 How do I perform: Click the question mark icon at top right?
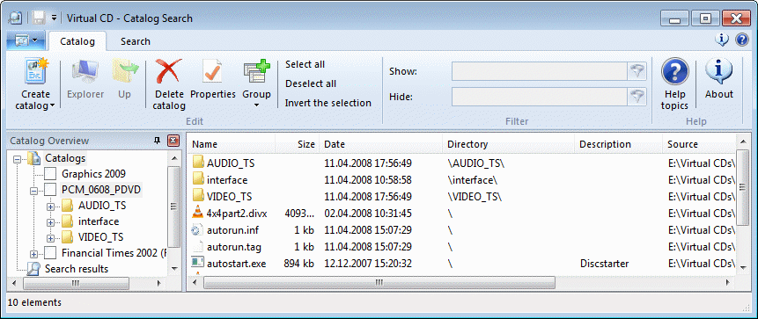point(741,40)
